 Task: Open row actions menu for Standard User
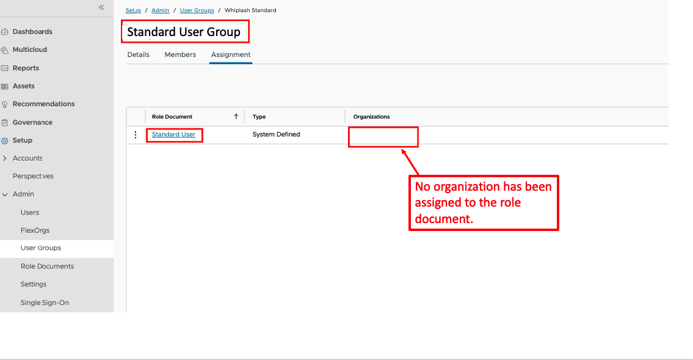[135, 134]
